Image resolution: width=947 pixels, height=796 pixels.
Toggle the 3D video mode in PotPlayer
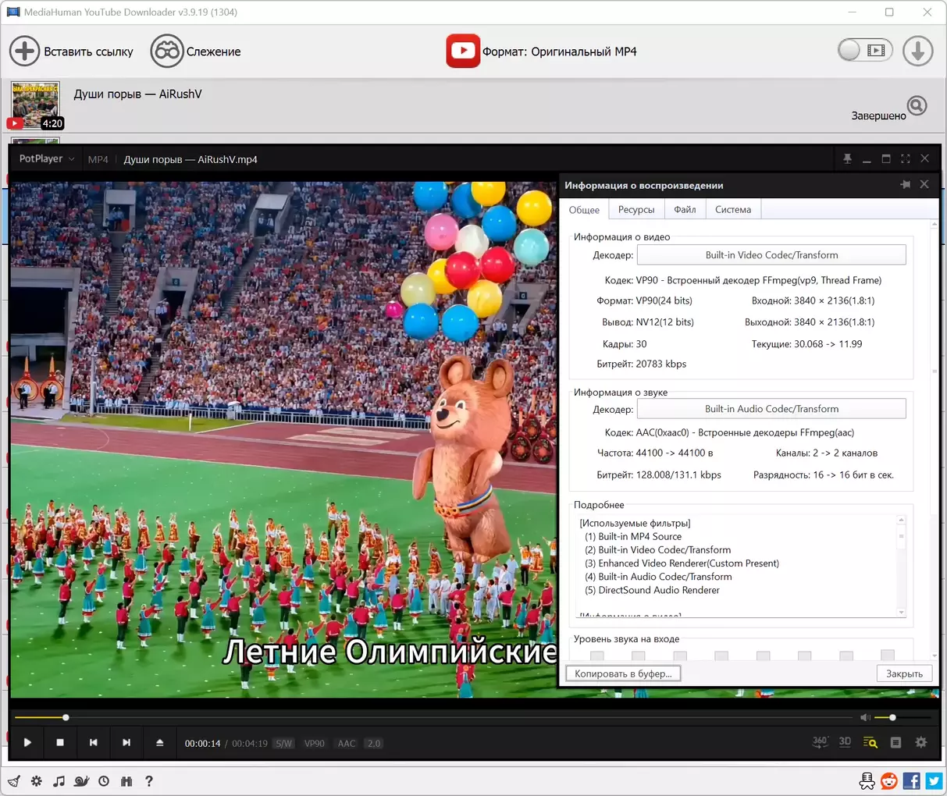(x=845, y=742)
